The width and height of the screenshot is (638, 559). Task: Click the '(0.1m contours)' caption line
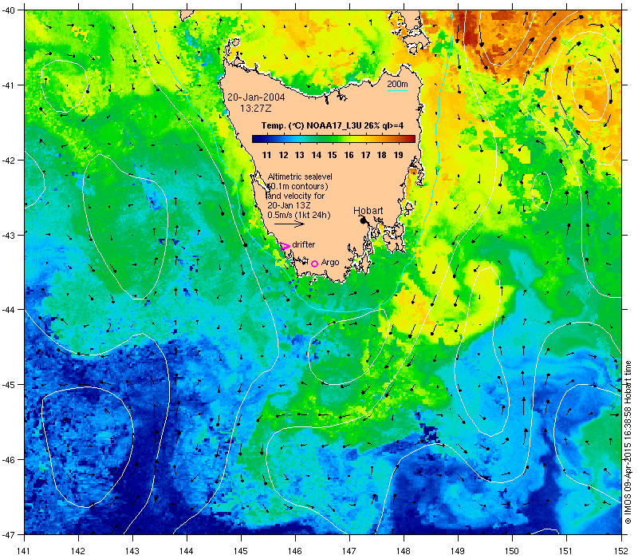click(297, 186)
